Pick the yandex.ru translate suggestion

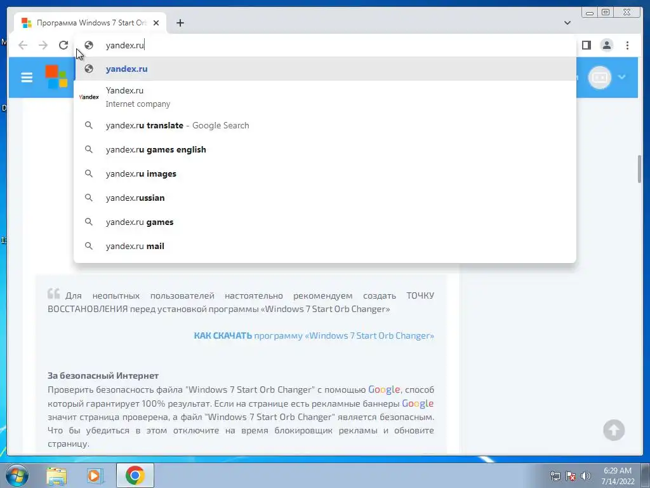[325, 125]
